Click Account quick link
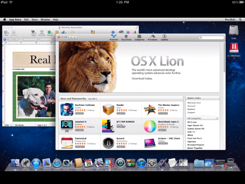 (191, 106)
